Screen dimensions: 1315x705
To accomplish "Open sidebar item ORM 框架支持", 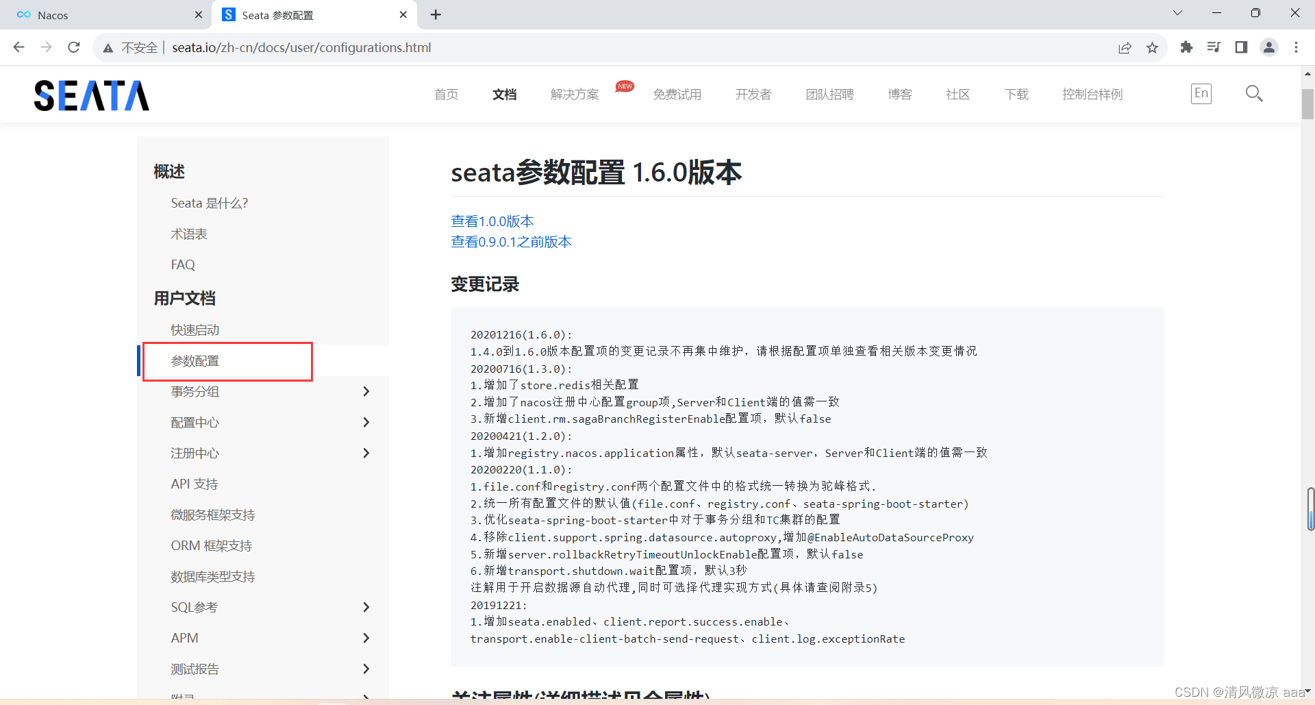I will tap(212, 545).
